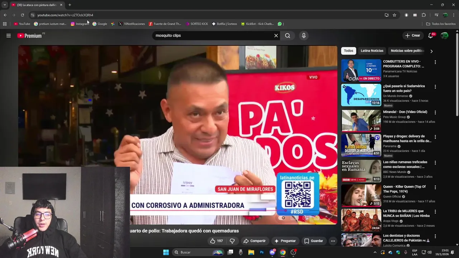The height and width of the screenshot is (258, 459).
Task: Go back in Chrome
Action: (5, 15)
